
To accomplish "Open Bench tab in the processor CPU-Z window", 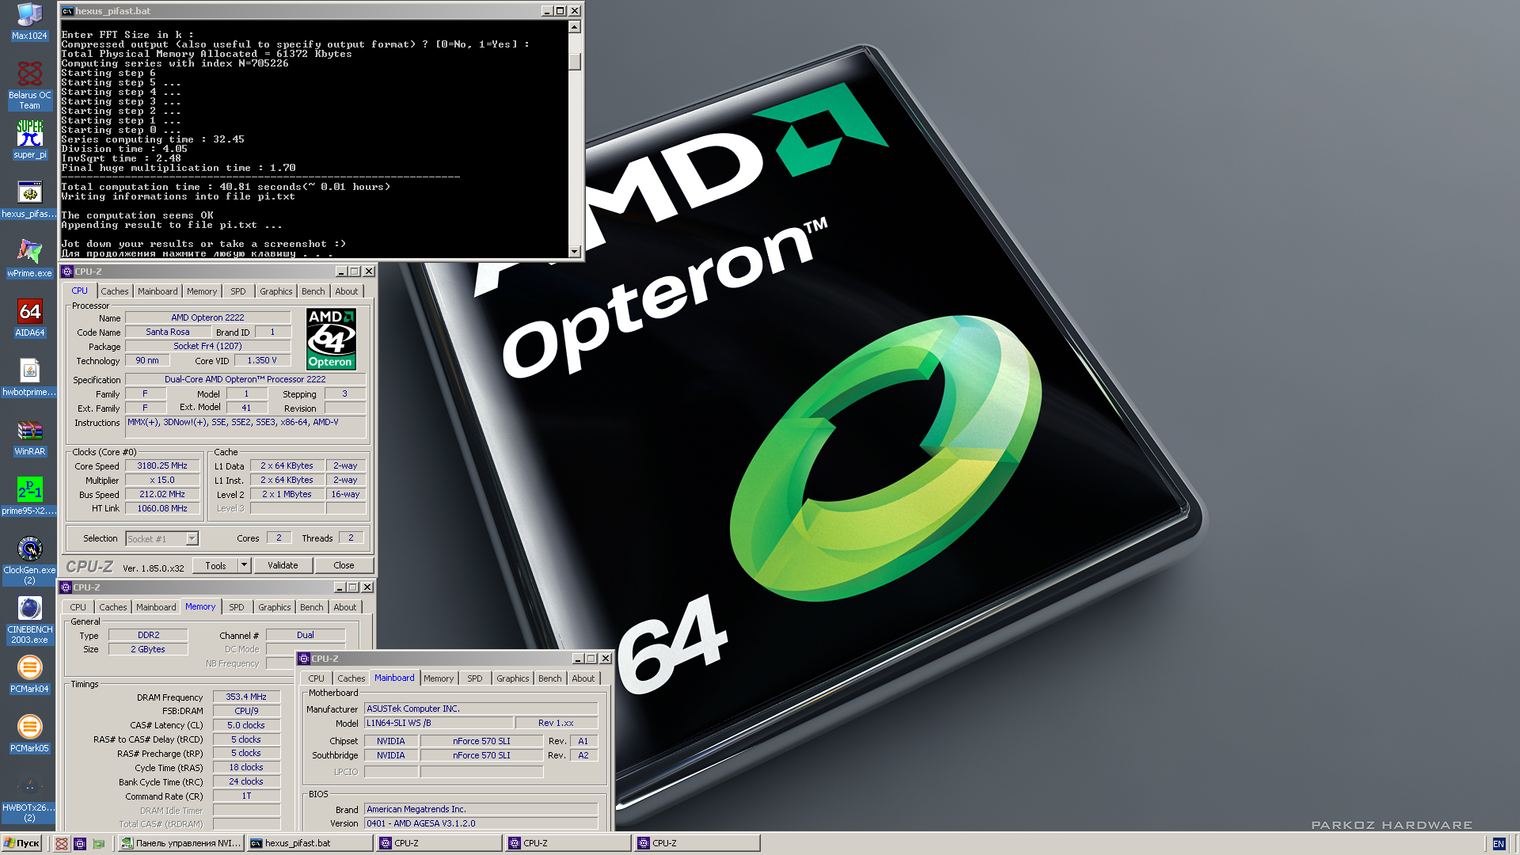I will click(313, 291).
